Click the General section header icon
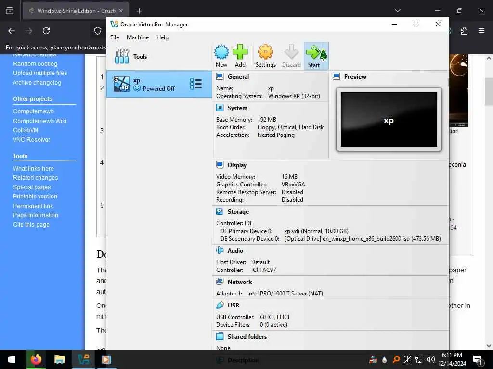 (x=220, y=76)
